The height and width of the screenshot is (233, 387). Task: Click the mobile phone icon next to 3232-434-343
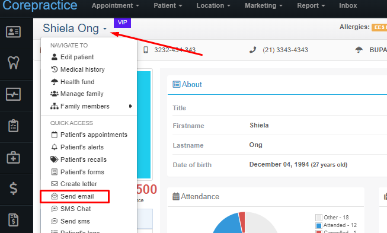pos(146,50)
